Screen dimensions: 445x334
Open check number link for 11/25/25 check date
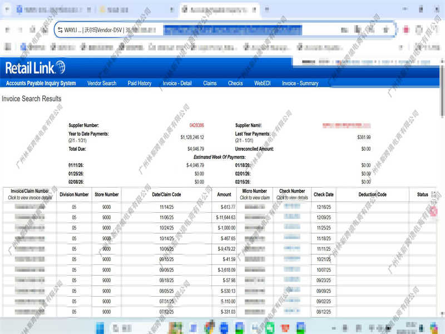(x=292, y=228)
